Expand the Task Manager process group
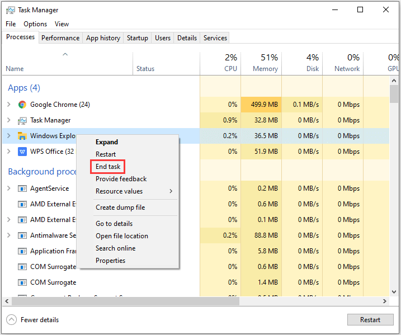This screenshot has width=401, height=335. 9,120
